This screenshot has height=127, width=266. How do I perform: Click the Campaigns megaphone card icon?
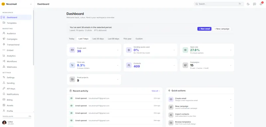(x=186, y=65)
